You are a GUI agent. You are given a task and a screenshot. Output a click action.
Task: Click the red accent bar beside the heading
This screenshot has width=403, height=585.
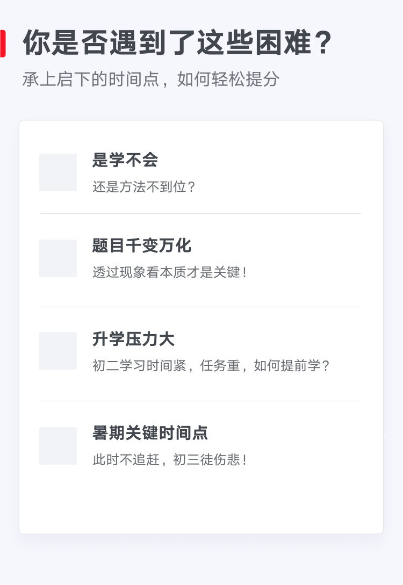click(3, 44)
